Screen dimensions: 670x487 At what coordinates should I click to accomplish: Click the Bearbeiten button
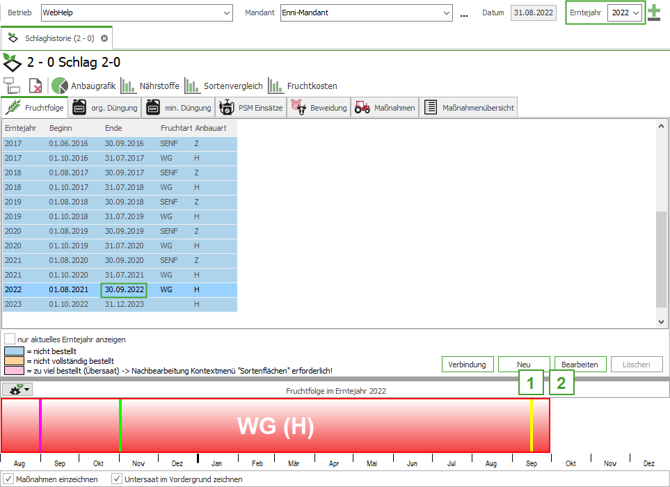tap(580, 365)
